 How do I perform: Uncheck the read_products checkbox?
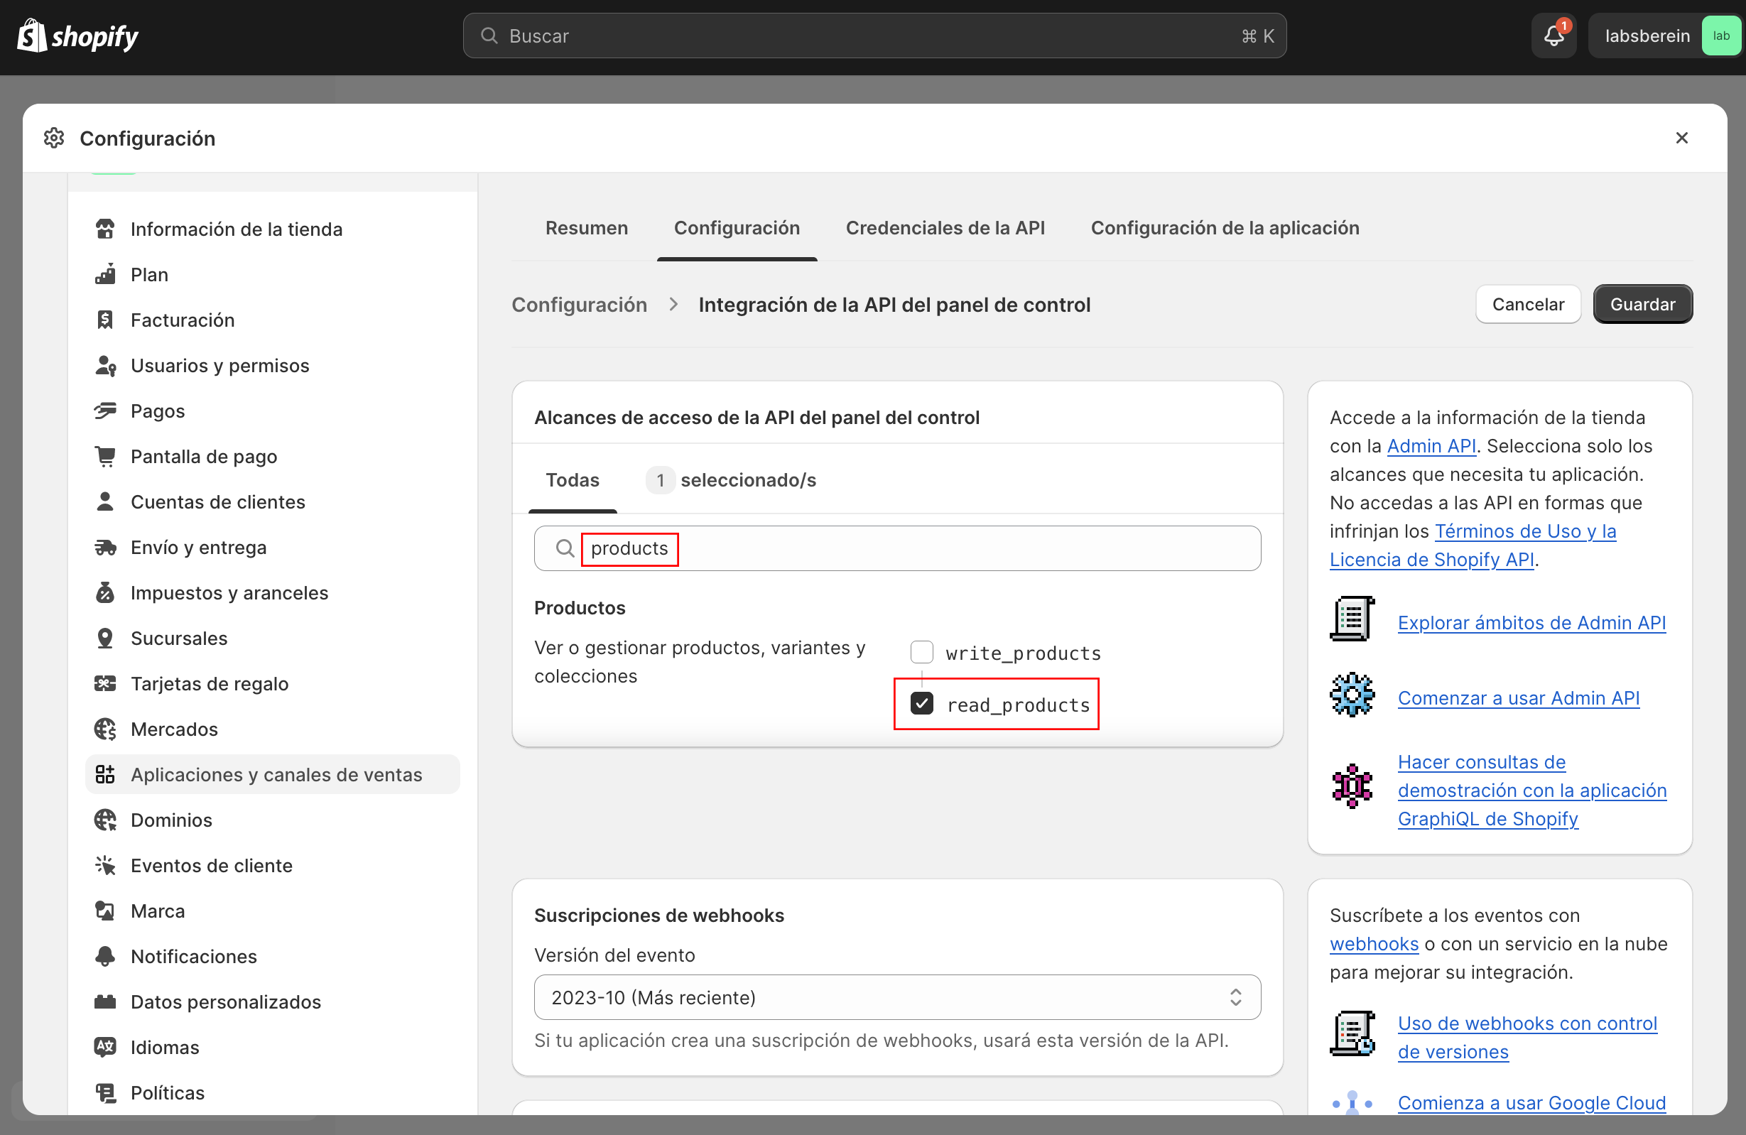[921, 704]
